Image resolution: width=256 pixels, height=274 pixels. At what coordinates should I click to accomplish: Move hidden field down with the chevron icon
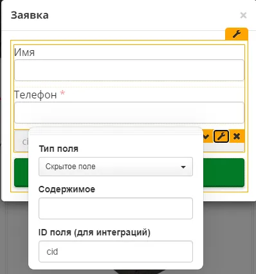[x=206, y=136]
